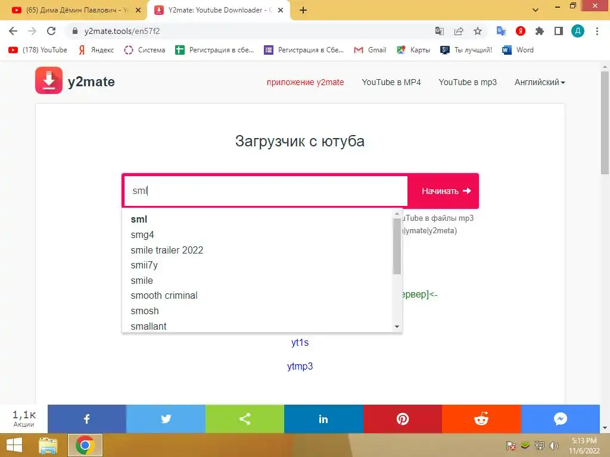
Task: Open the Яндекс bookmark
Action: [x=96, y=50]
